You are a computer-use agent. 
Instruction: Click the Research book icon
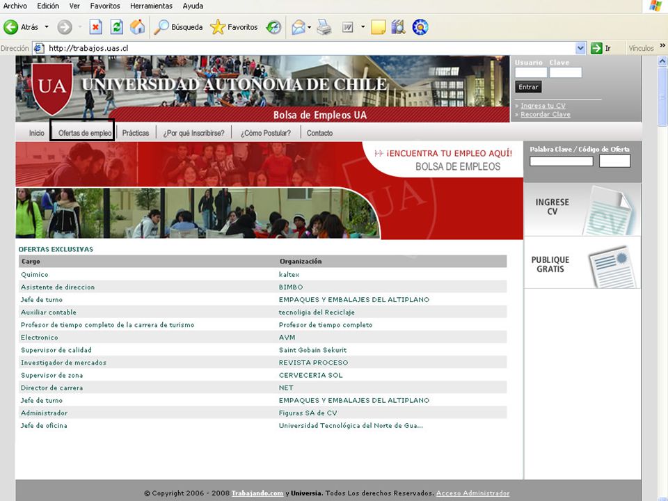[x=398, y=27]
